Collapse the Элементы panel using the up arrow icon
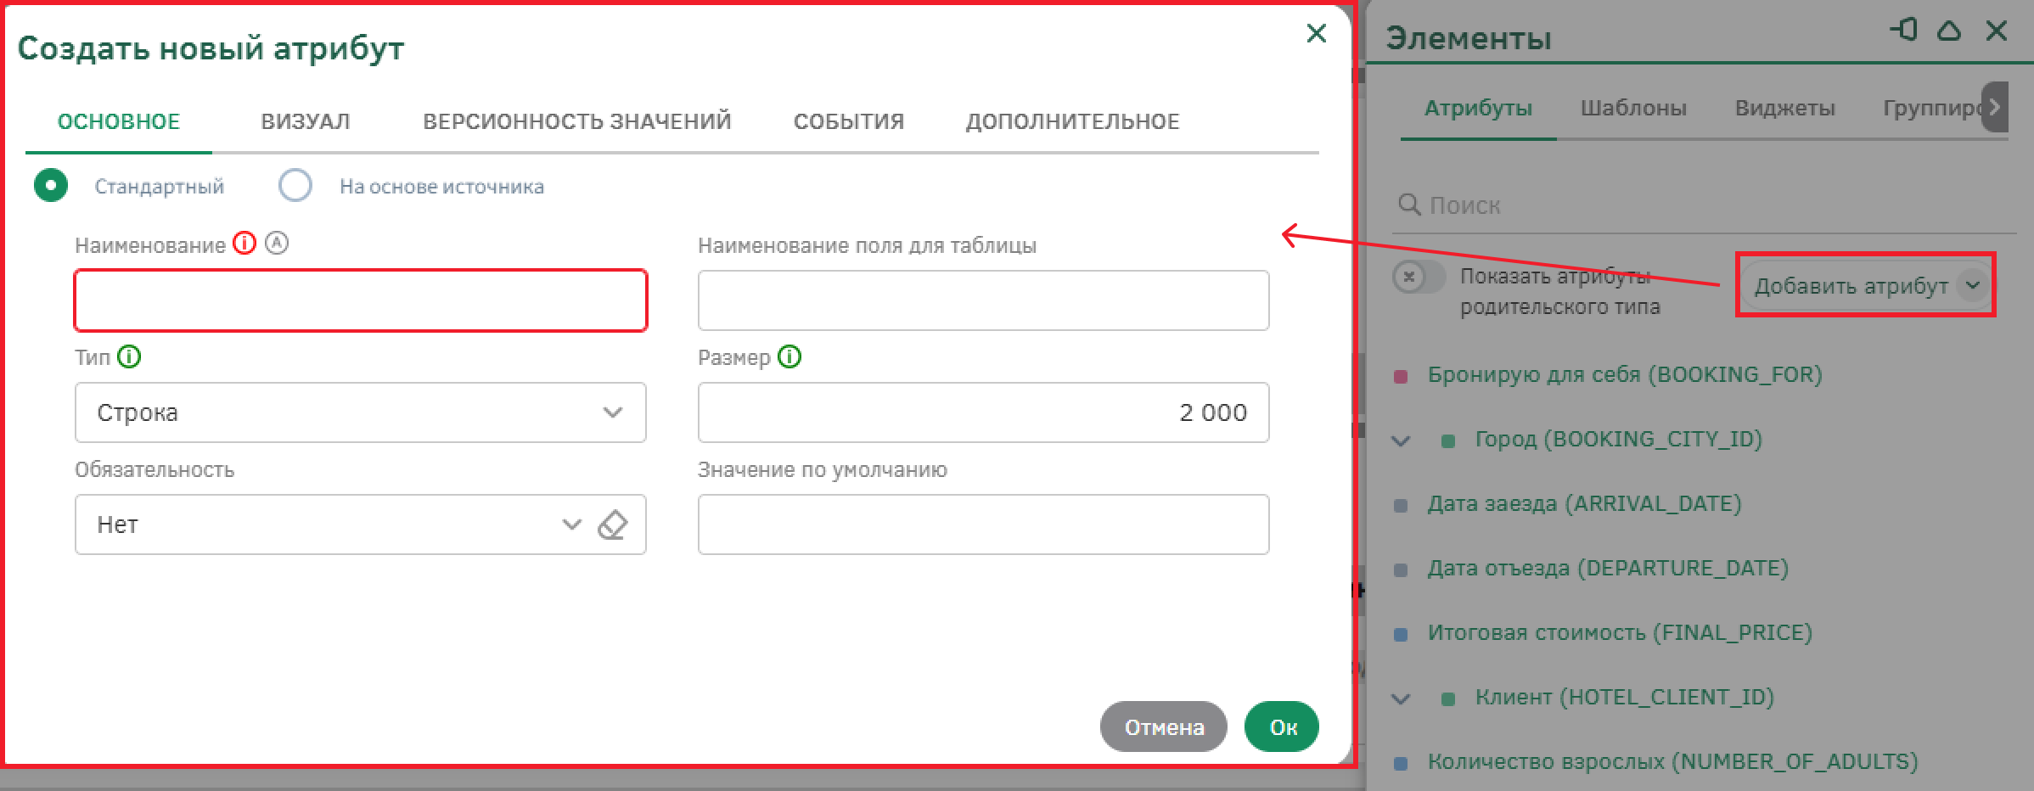 pos(1949,31)
